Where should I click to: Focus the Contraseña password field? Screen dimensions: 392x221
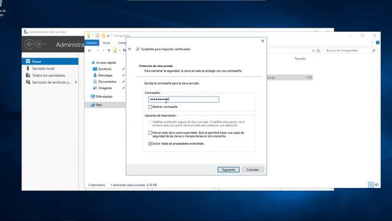coord(184,99)
